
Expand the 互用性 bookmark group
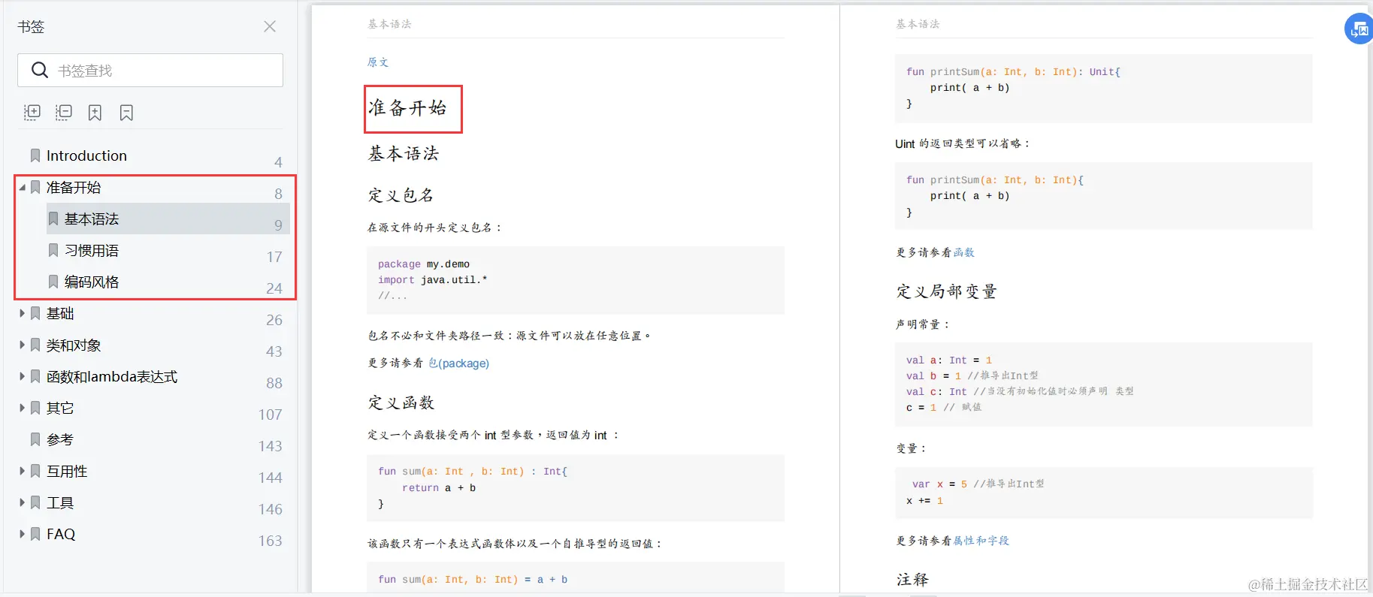23,471
